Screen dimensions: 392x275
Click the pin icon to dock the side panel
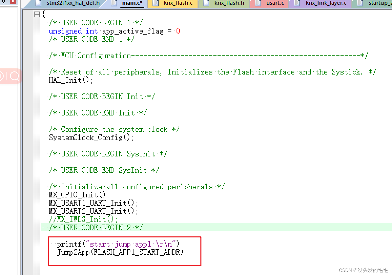[3, 2]
